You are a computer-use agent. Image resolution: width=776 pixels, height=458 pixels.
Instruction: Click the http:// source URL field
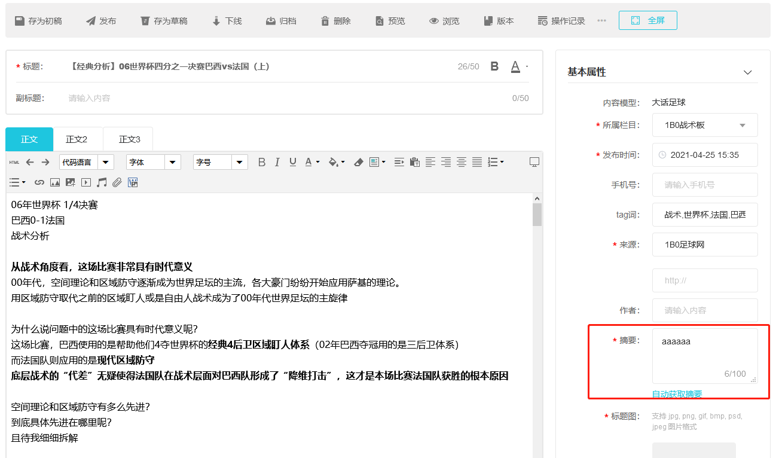[705, 280]
